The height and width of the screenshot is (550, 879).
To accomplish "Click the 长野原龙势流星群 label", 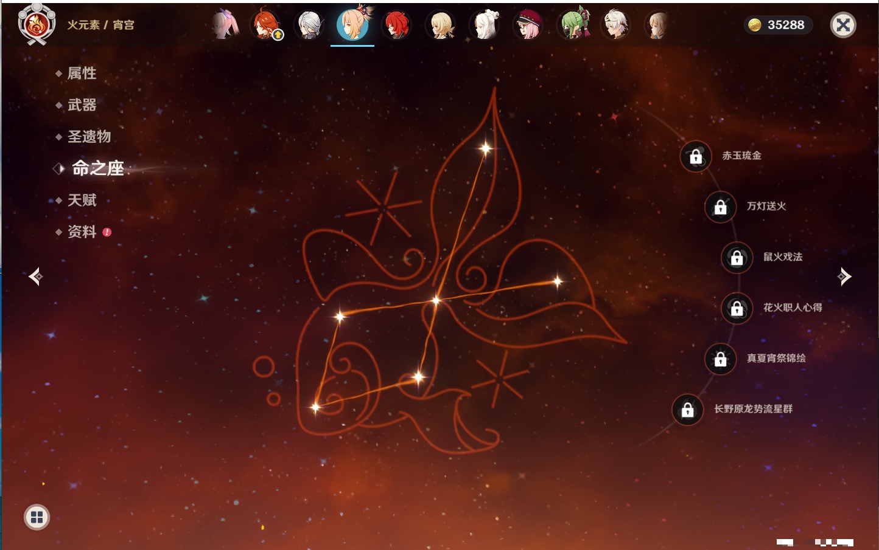I will 753,408.
